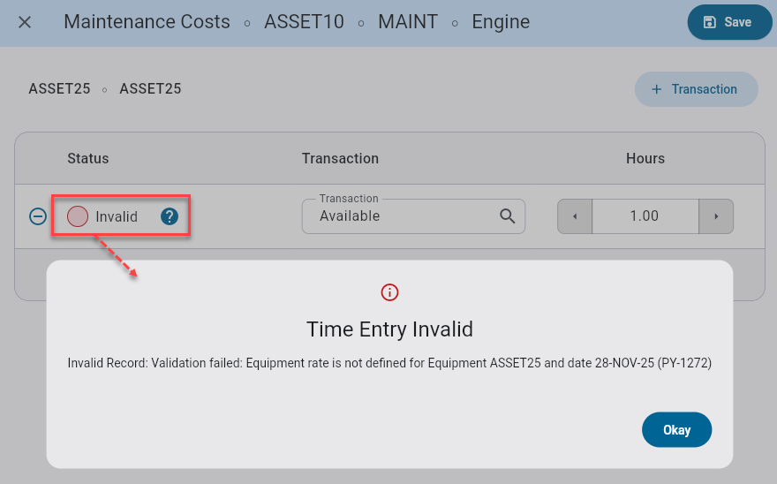This screenshot has height=484, width=777.
Task: Remove the time entry row
Action: pos(38,216)
